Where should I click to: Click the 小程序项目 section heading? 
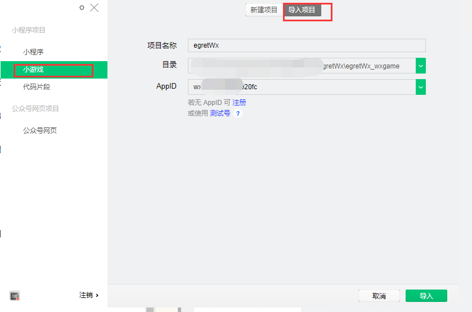point(29,30)
